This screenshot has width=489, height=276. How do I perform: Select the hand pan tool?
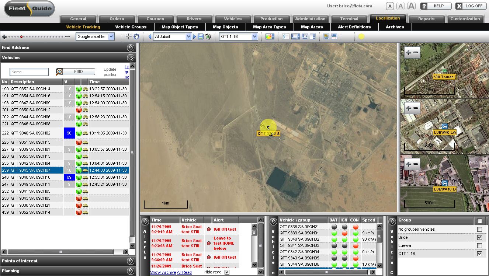coord(137,36)
